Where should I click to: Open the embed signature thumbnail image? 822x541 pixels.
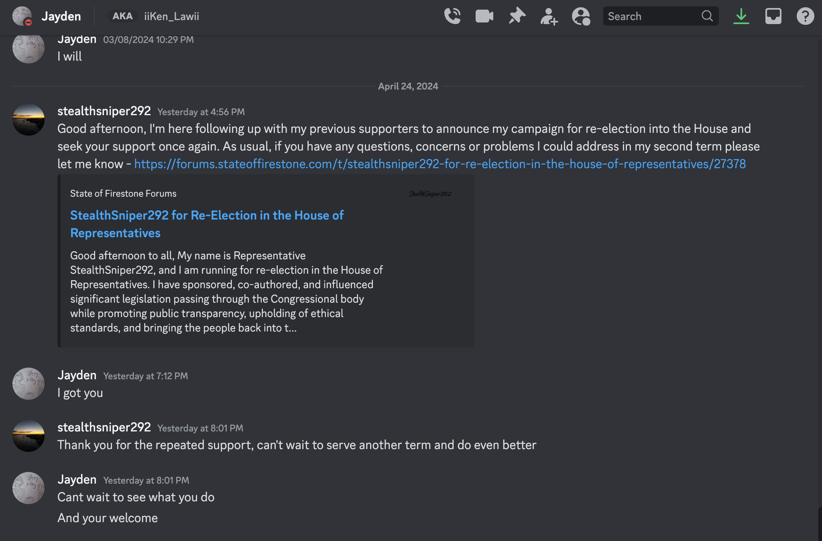point(430,194)
